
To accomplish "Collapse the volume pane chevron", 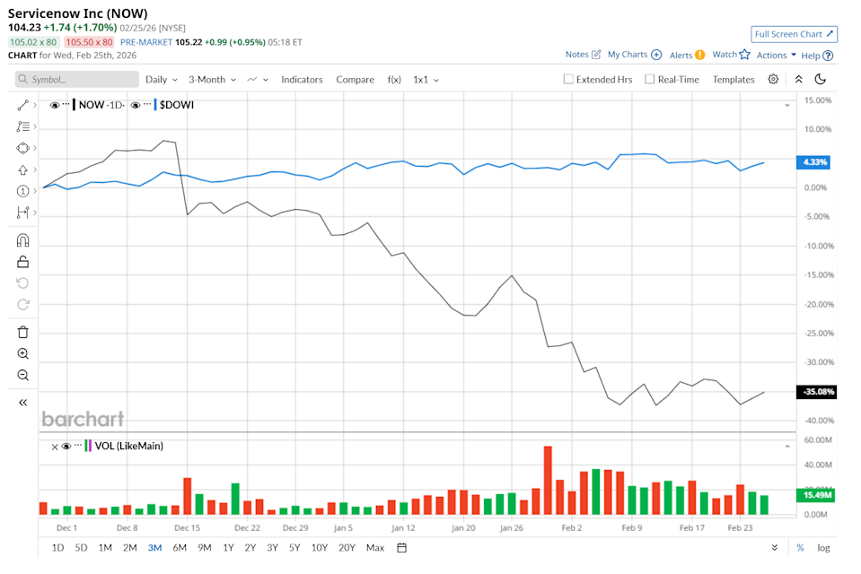I will [787, 447].
